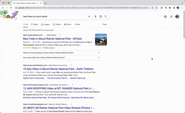This screenshot has height=113, width=185.
Task: Open the More search filters dropdown
Action: 77,24
